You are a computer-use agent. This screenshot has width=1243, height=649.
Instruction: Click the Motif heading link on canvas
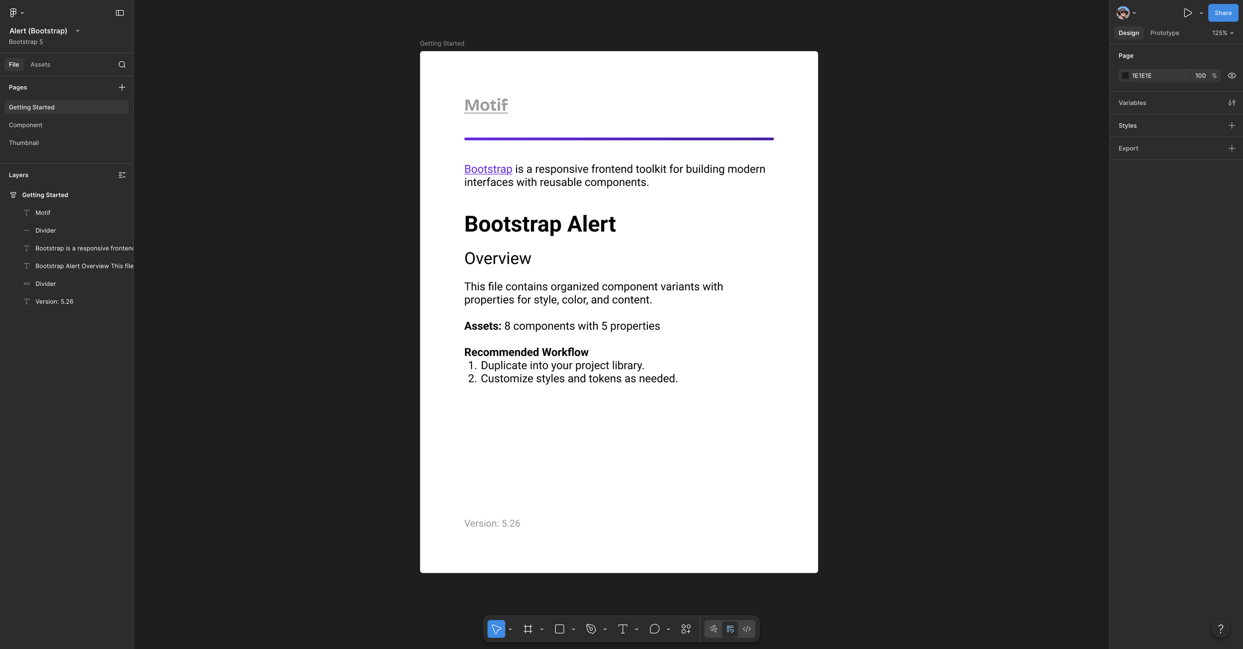pos(486,105)
